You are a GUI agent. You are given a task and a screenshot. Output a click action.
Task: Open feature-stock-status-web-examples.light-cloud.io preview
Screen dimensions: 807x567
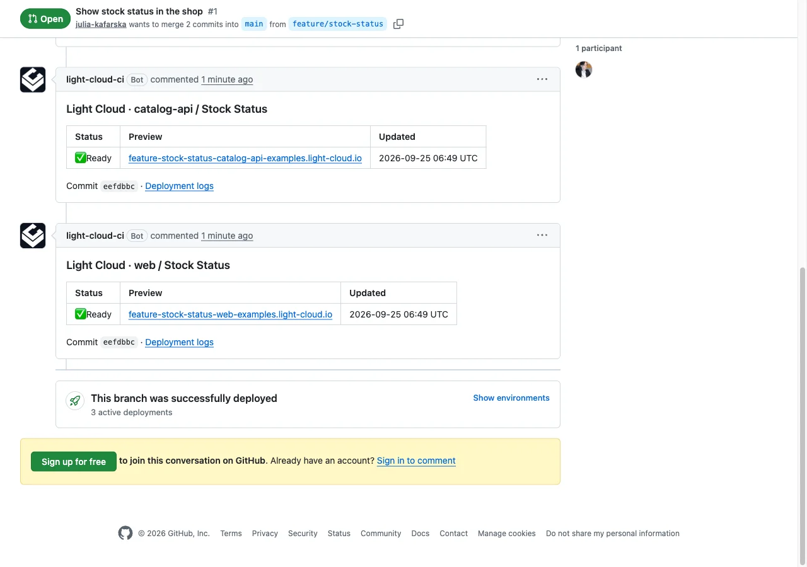click(x=230, y=314)
